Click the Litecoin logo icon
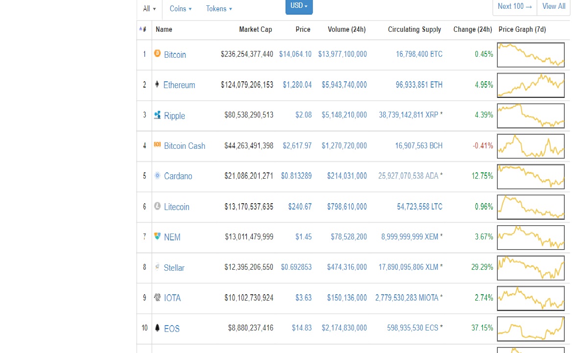This screenshot has width=578, height=353. pos(157,206)
